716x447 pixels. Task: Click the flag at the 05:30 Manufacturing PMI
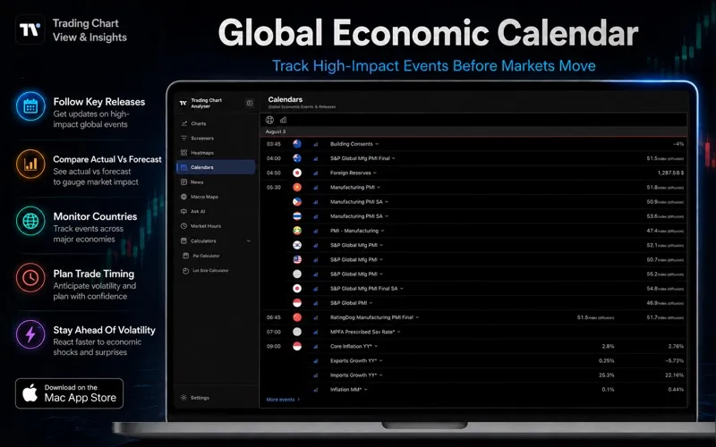[297, 187]
